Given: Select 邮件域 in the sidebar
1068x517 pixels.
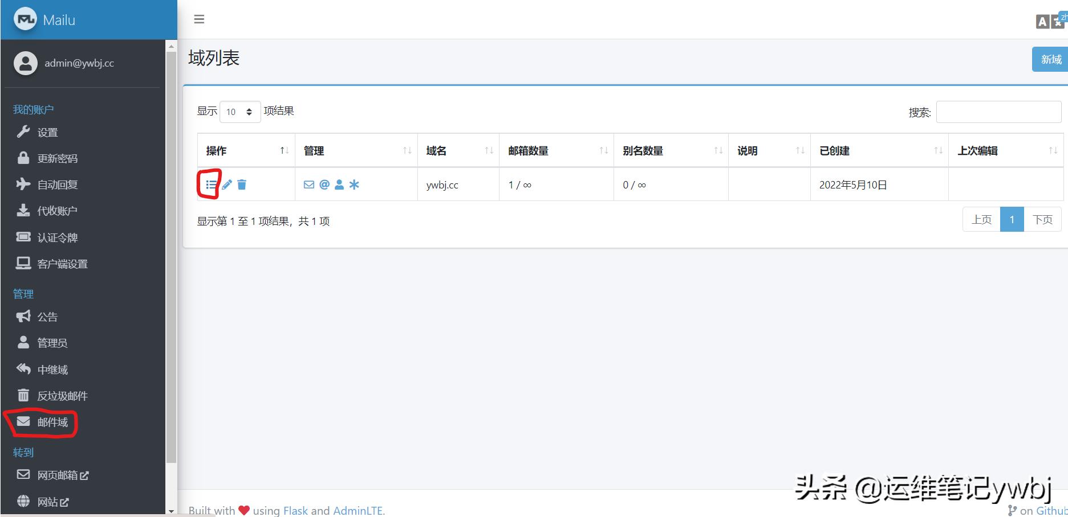Looking at the screenshot, I should (52, 422).
